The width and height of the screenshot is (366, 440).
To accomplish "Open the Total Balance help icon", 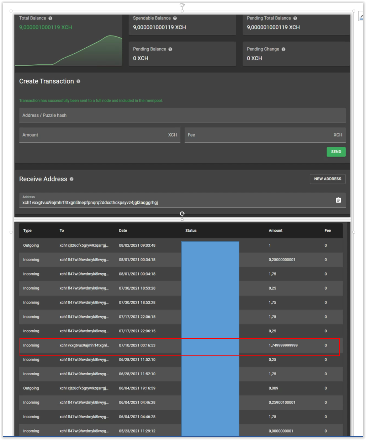I will click(50, 18).
